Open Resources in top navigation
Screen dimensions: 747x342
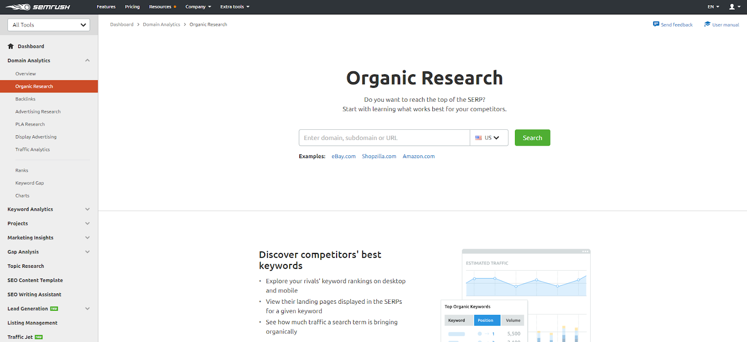[x=162, y=7]
